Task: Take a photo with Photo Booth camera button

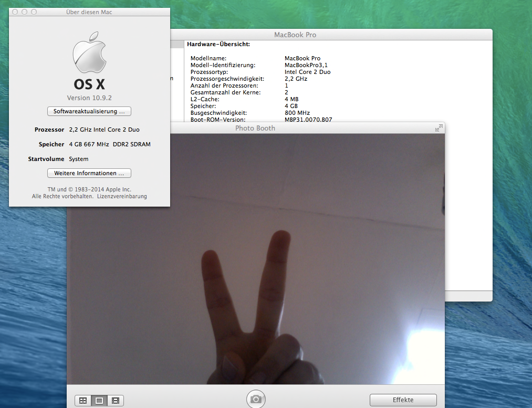Action: pyautogui.click(x=256, y=399)
